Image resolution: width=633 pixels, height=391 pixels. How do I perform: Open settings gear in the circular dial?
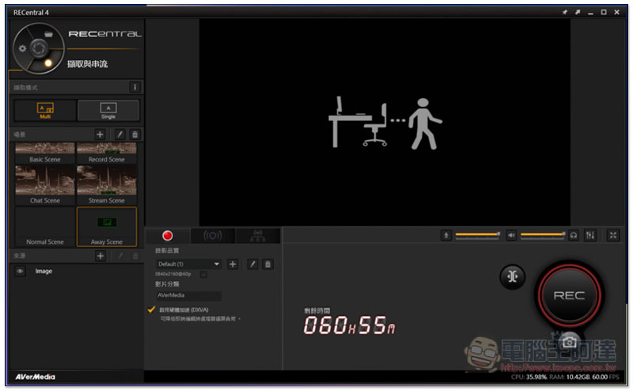tap(22, 48)
